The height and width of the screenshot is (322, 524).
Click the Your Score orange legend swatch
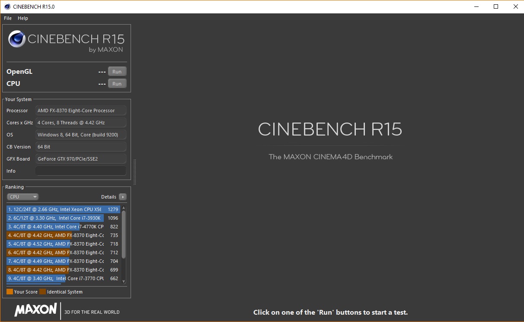tap(10, 292)
